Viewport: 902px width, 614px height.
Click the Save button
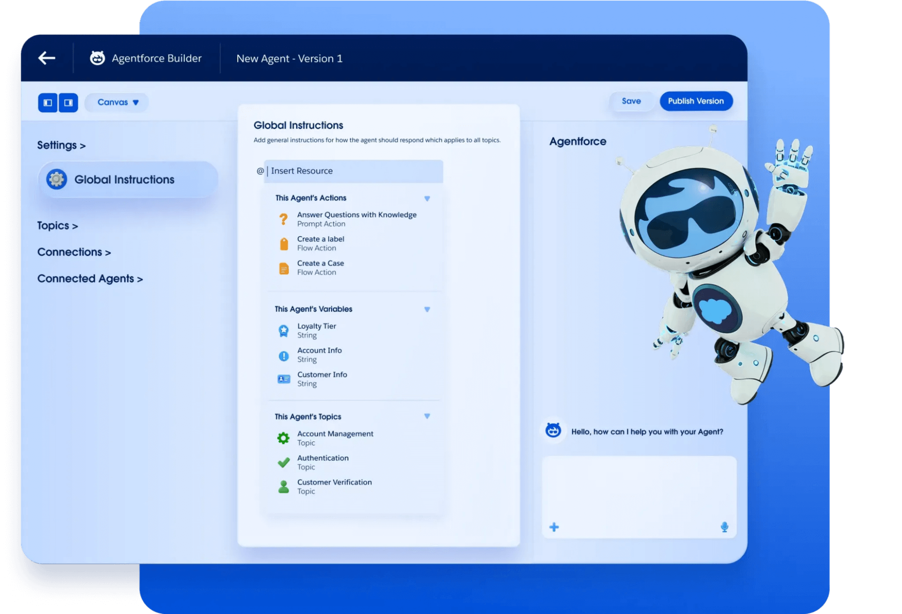click(631, 101)
